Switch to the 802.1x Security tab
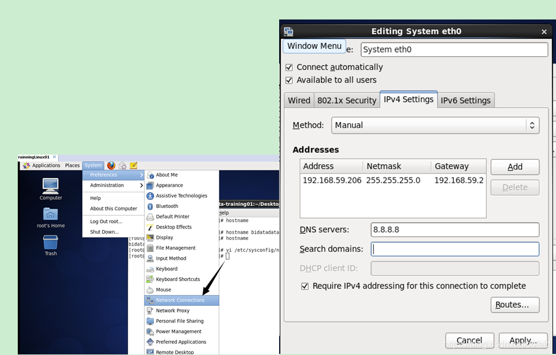Viewport: 556px width, 355px height. point(346,100)
